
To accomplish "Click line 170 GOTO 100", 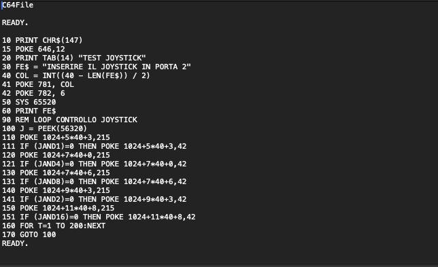I will (x=29, y=234).
